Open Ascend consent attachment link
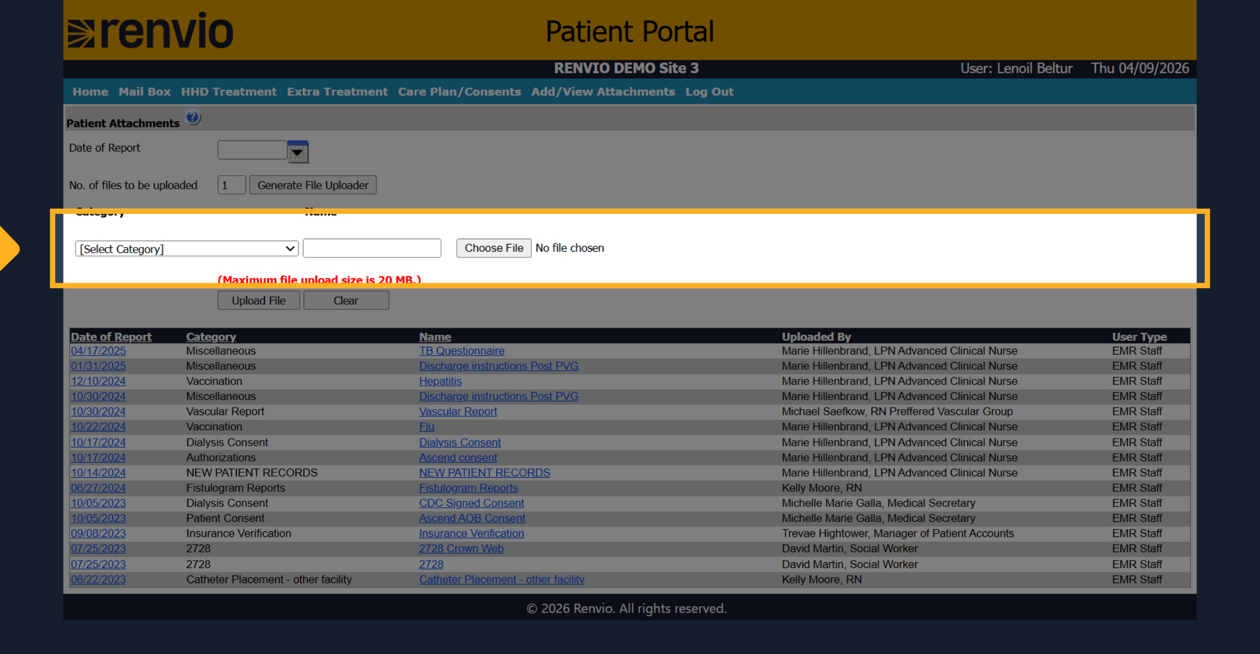Viewport: 1260px width, 654px height. [458, 458]
